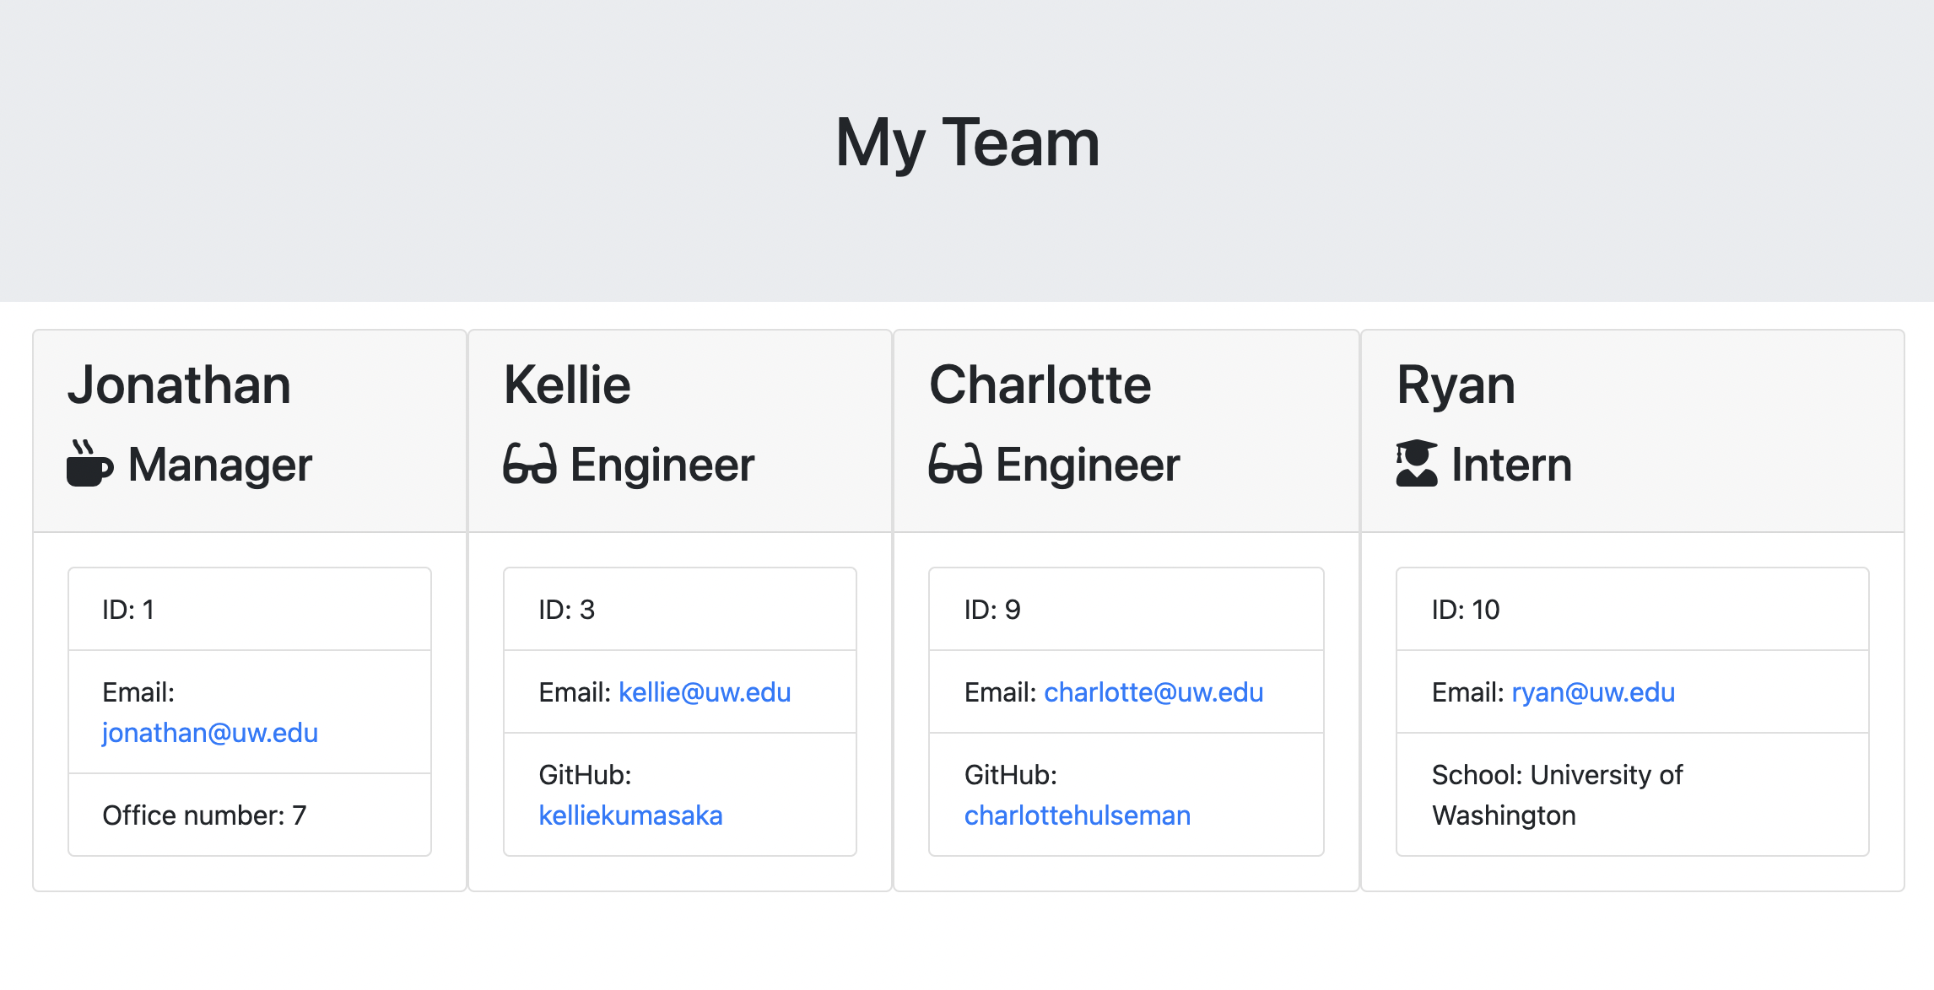Click the graduate Intern icon
Screen dimensions: 1934x990
coord(1417,464)
